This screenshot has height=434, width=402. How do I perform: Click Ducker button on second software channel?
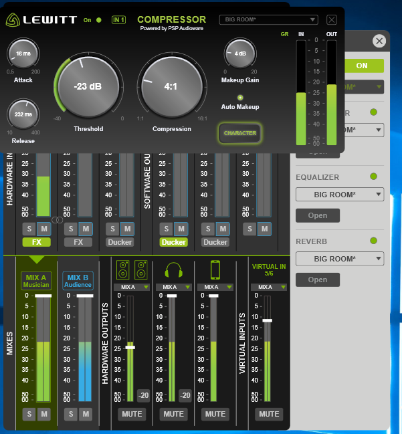(x=215, y=242)
